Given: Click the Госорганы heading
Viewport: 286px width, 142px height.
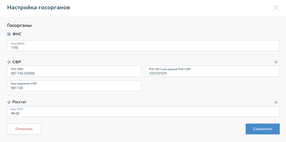Looking at the screenshot, I should click(19, 26).
